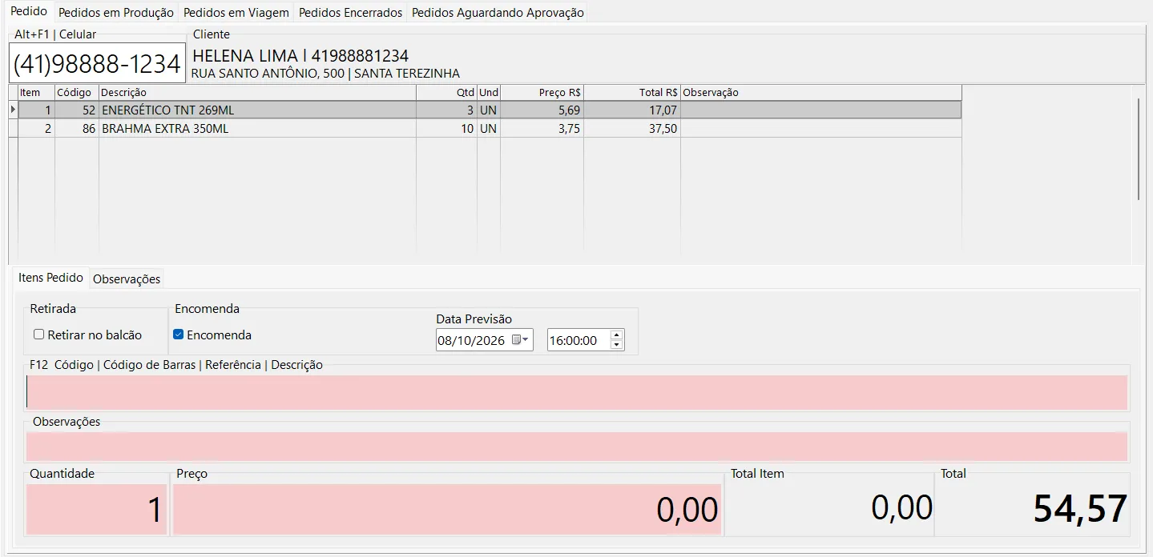
Task: Open Pedidos Aguardando Aprovação tab
Action: point(498,13)
